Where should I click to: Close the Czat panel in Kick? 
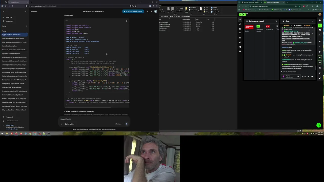click(x=312, y=21)
